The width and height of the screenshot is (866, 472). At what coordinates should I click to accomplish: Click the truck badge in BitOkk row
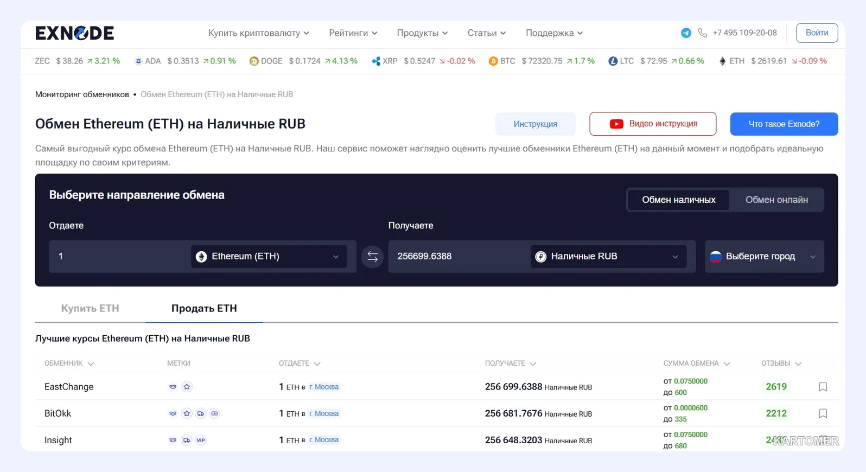point(201,413)
